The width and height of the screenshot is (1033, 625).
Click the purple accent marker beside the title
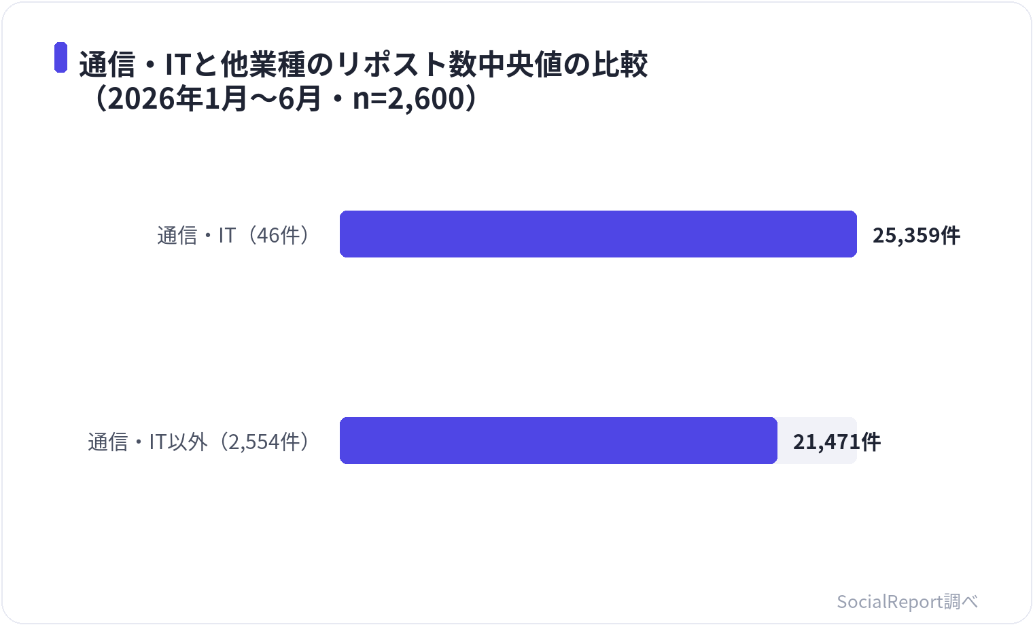click(61, 57)
